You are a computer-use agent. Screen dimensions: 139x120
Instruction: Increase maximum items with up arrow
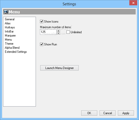click(58, 31)
